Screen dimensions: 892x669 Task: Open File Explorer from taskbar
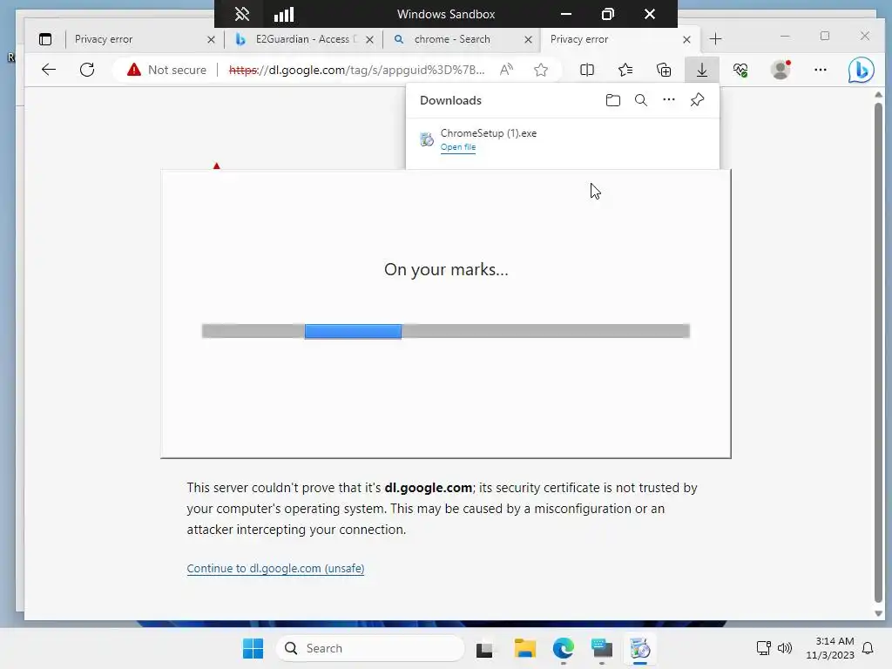click(524, 648)
